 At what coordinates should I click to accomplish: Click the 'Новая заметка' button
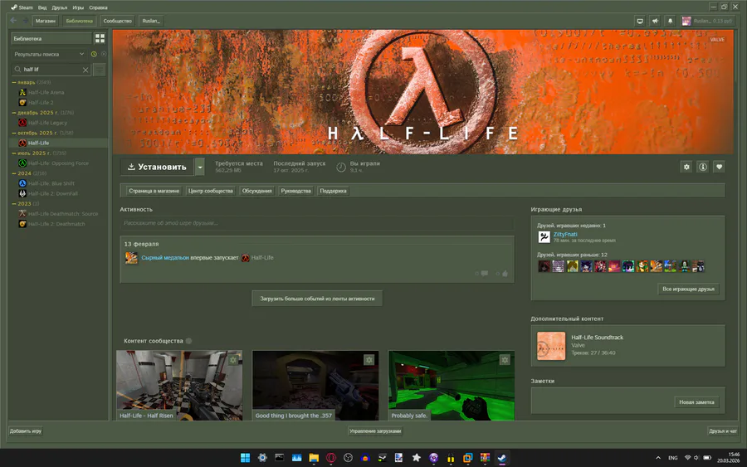696,402
